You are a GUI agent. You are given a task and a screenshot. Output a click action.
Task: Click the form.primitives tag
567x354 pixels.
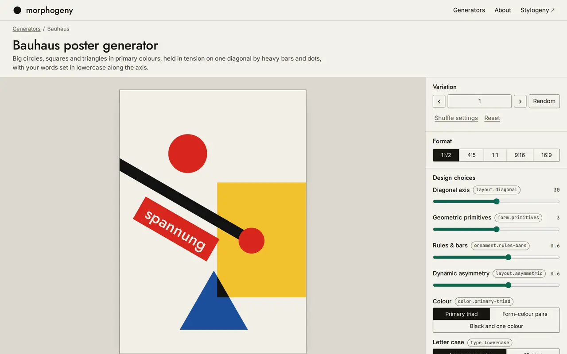pyautogui.click(x=518, y=218)
